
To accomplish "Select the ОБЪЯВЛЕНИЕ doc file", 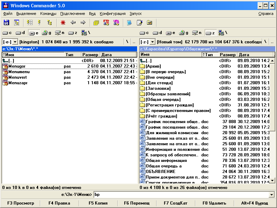I will click(205, 172).
